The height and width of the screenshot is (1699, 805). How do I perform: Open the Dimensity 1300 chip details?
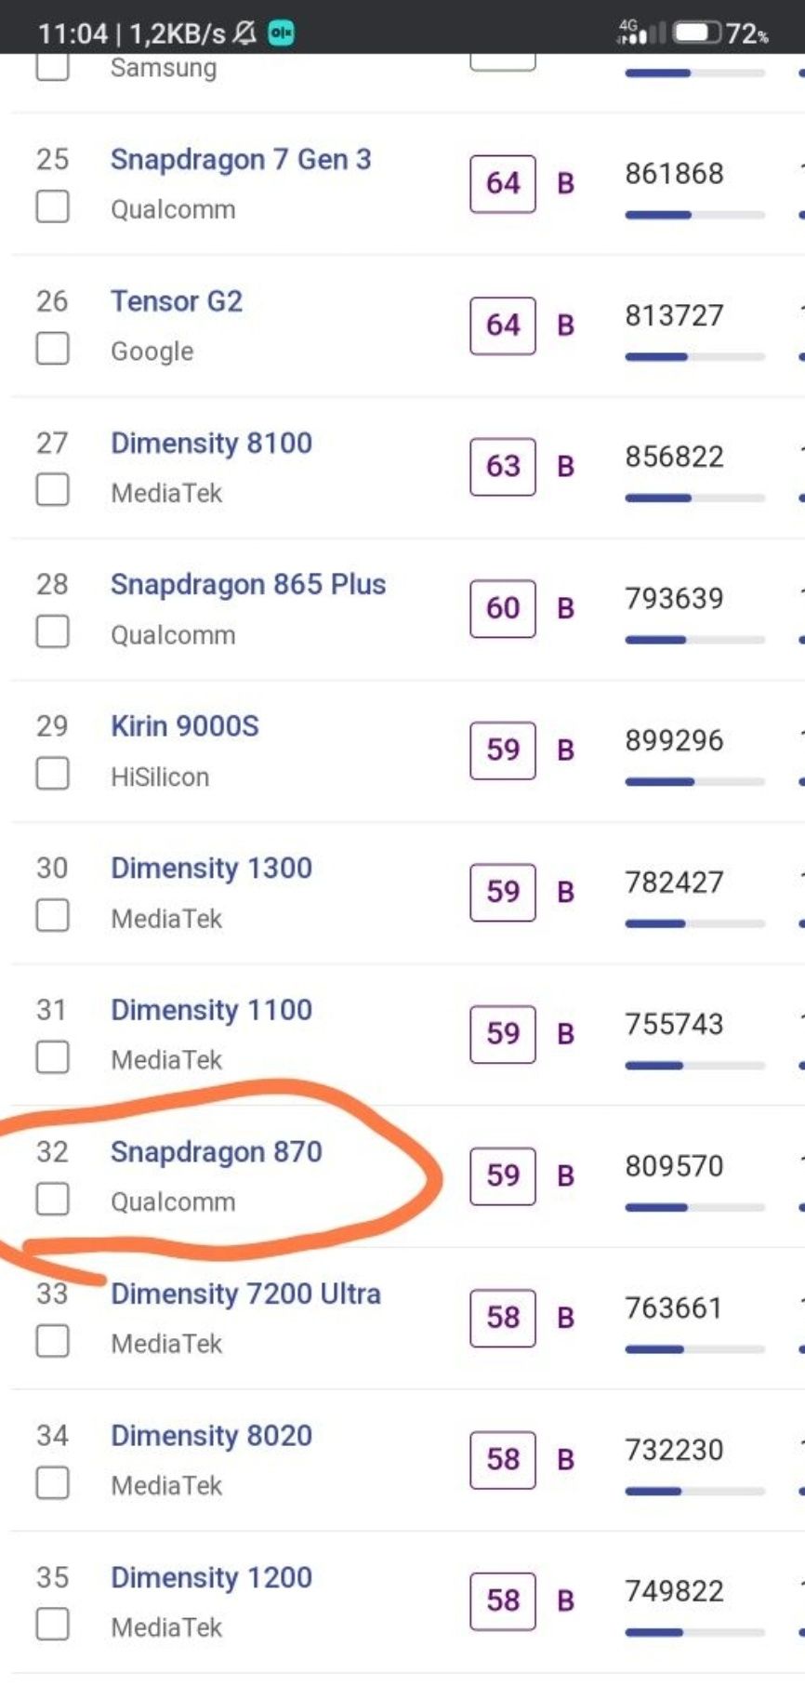(x=211, y=868)
